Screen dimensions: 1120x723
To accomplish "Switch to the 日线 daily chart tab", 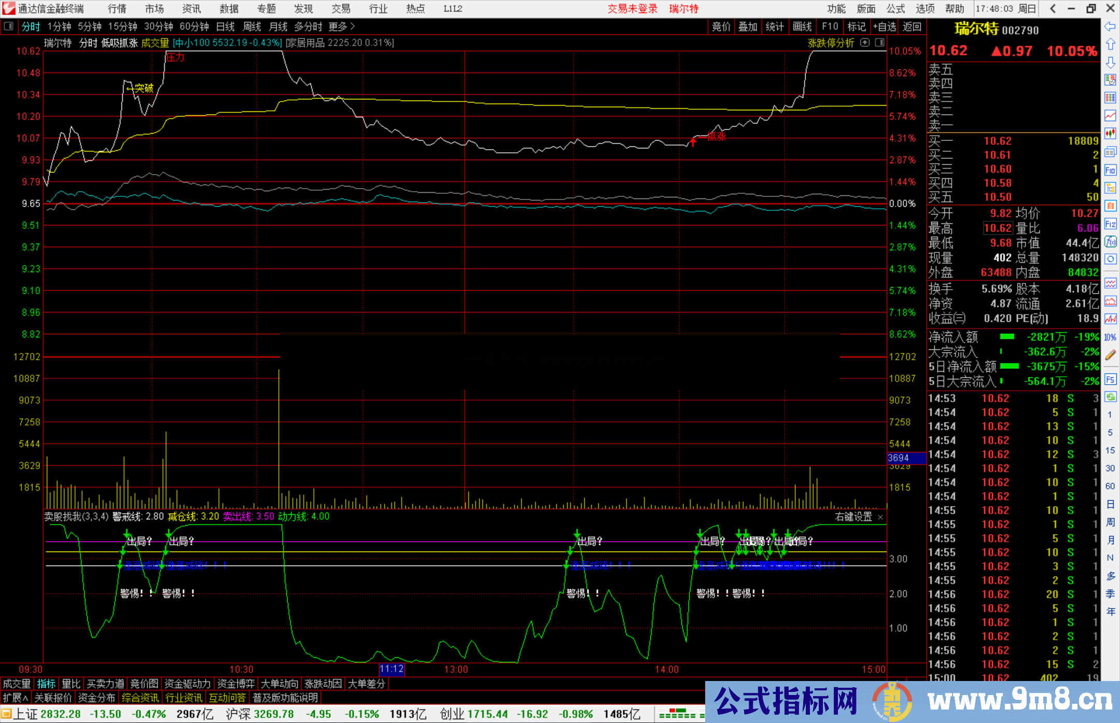I will pyautogui.click(x=225, y=26).
